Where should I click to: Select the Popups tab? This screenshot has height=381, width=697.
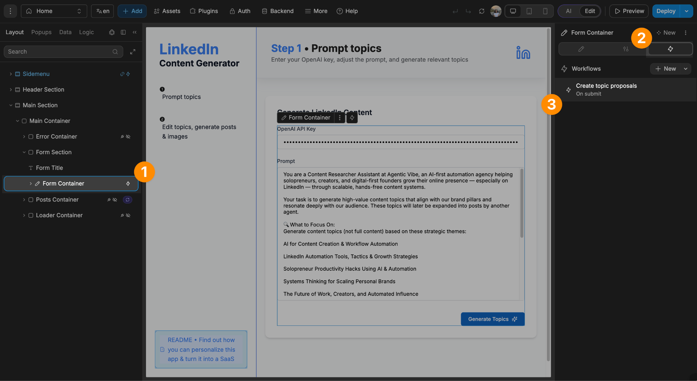pyautogui.click(x=42, y=32)
